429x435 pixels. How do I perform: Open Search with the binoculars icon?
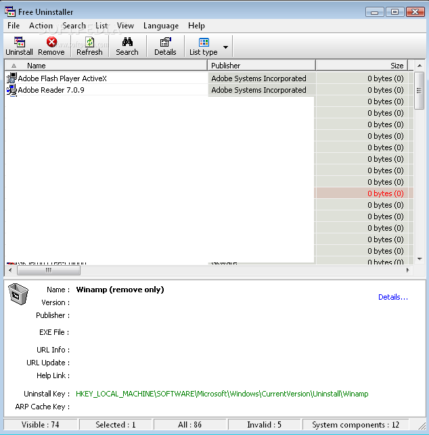[x=127, y=42]
